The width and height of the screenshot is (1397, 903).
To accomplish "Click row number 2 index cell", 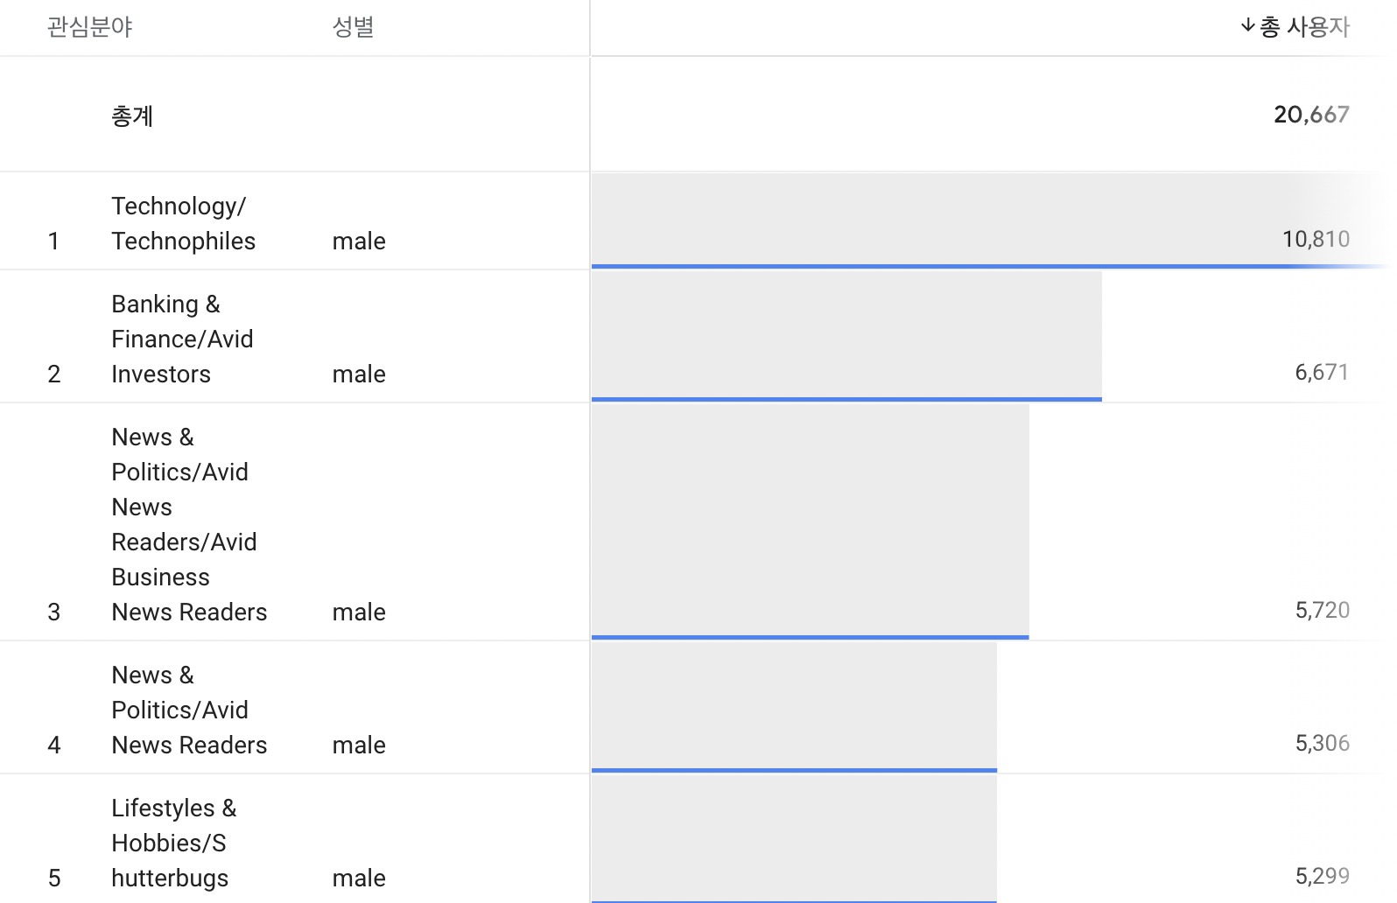I will tap(54, 374).
